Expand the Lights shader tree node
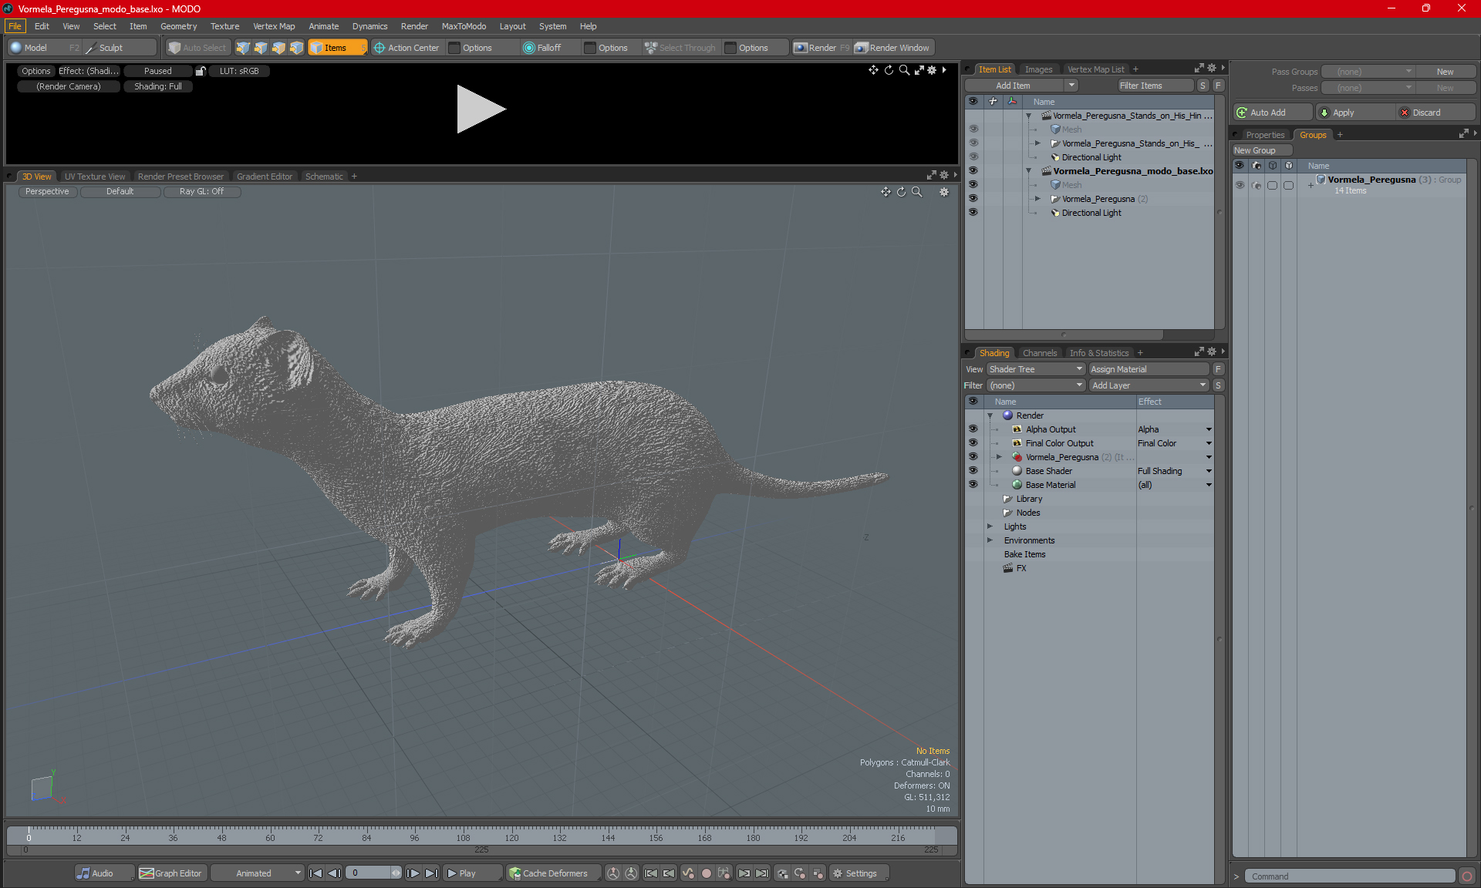 click(x=990, y=526)
